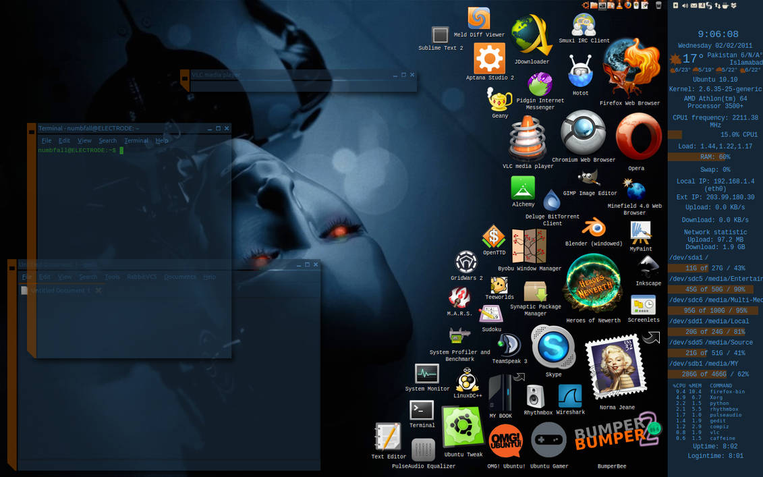Open Tools menu in gedit window
Viewport: 763px width, 477px height.
pos(112,277)
